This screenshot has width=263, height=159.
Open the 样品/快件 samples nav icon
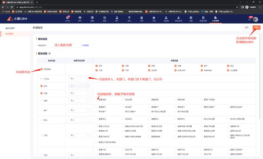[x=179, y=19]
